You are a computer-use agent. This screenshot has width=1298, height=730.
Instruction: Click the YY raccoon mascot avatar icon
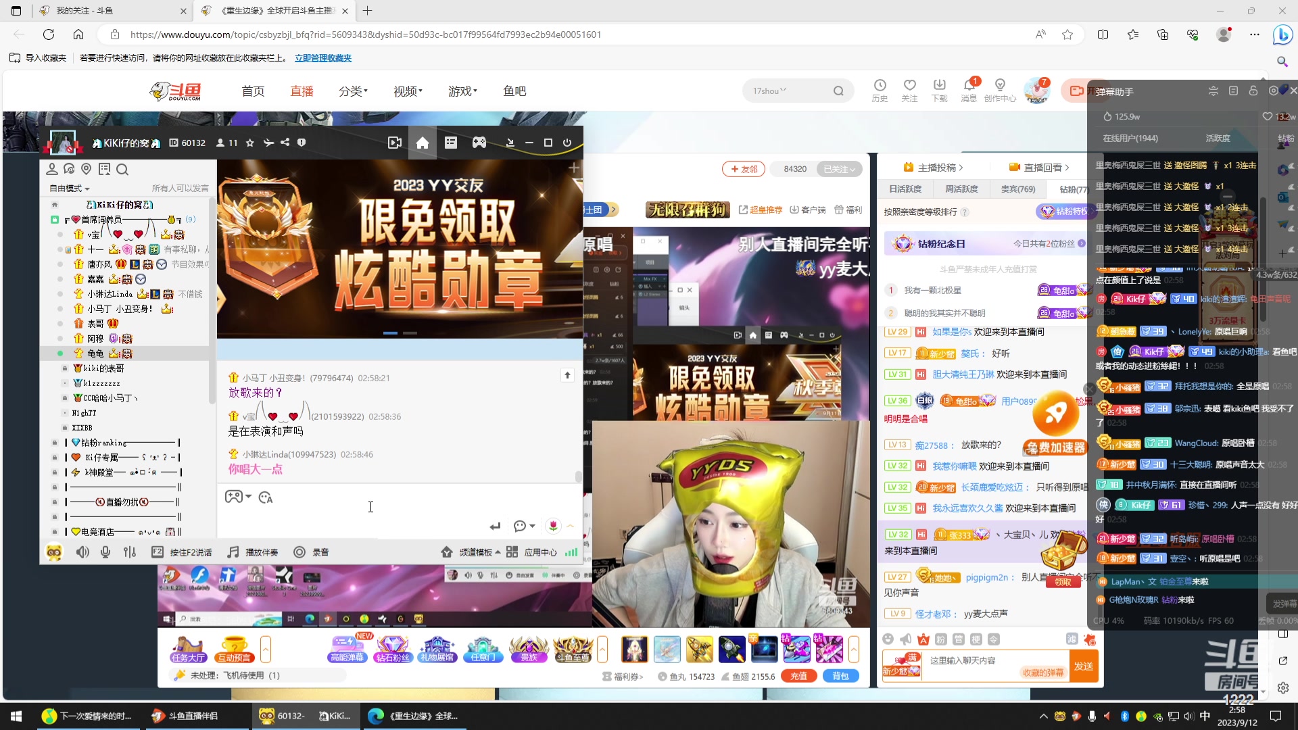pyautogui.click(x=54, y=552)
